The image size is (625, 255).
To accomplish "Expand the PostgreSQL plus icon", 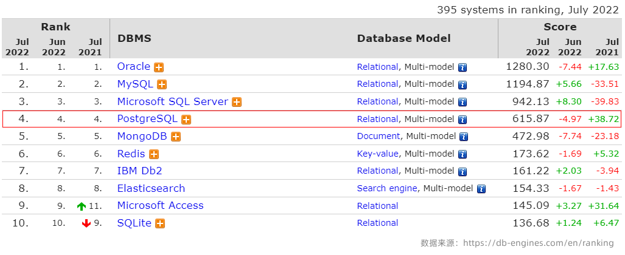I will tap(186, 120).
